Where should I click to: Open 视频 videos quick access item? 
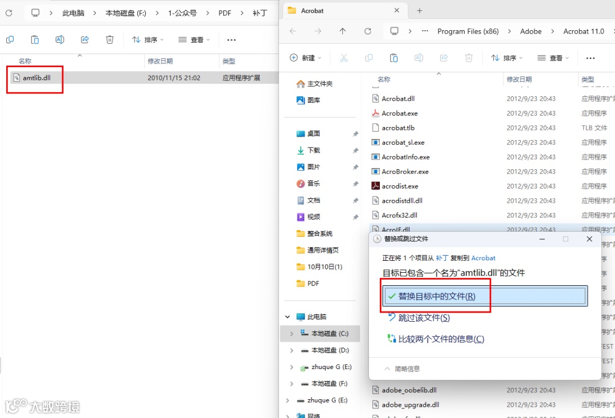pos(308,217)
